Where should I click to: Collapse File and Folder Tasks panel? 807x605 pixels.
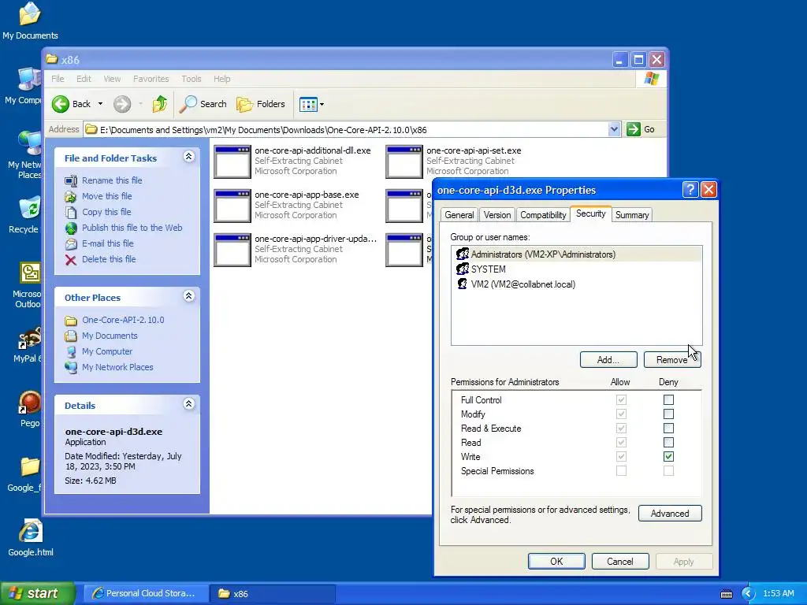click(x=189, y=157)
